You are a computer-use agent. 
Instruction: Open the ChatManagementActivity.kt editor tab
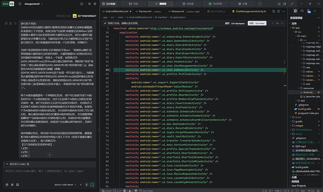[249, 11]
